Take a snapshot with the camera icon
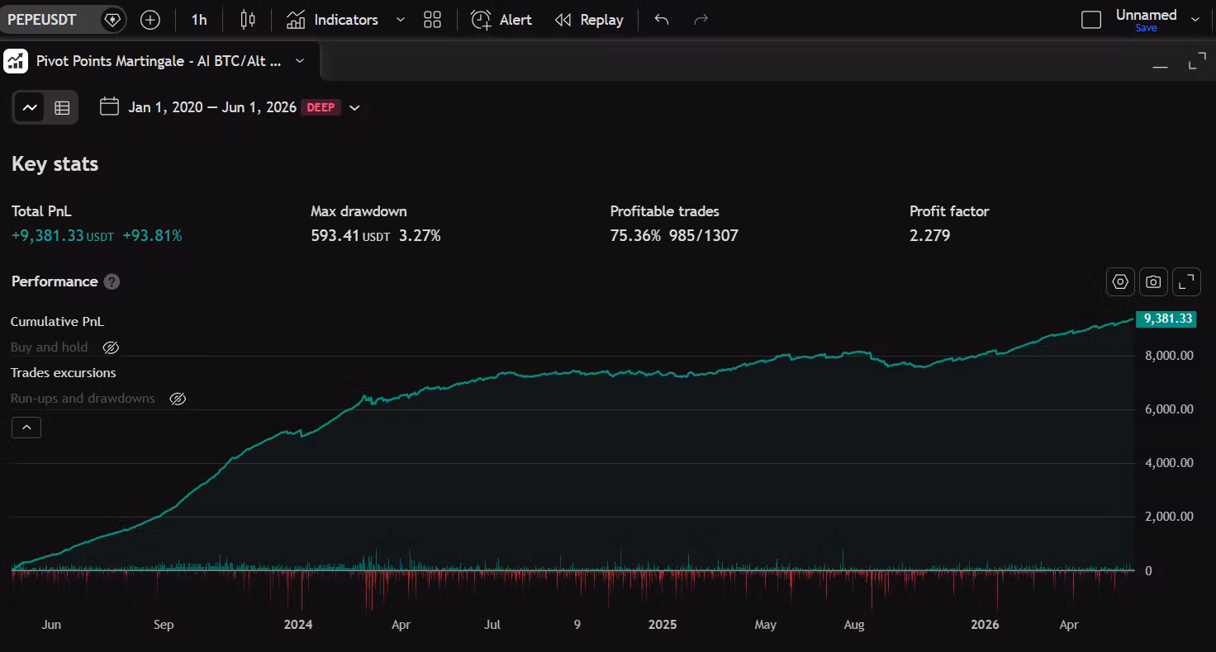This screenshot has height=652, width=1216. tap(1153, 281)
